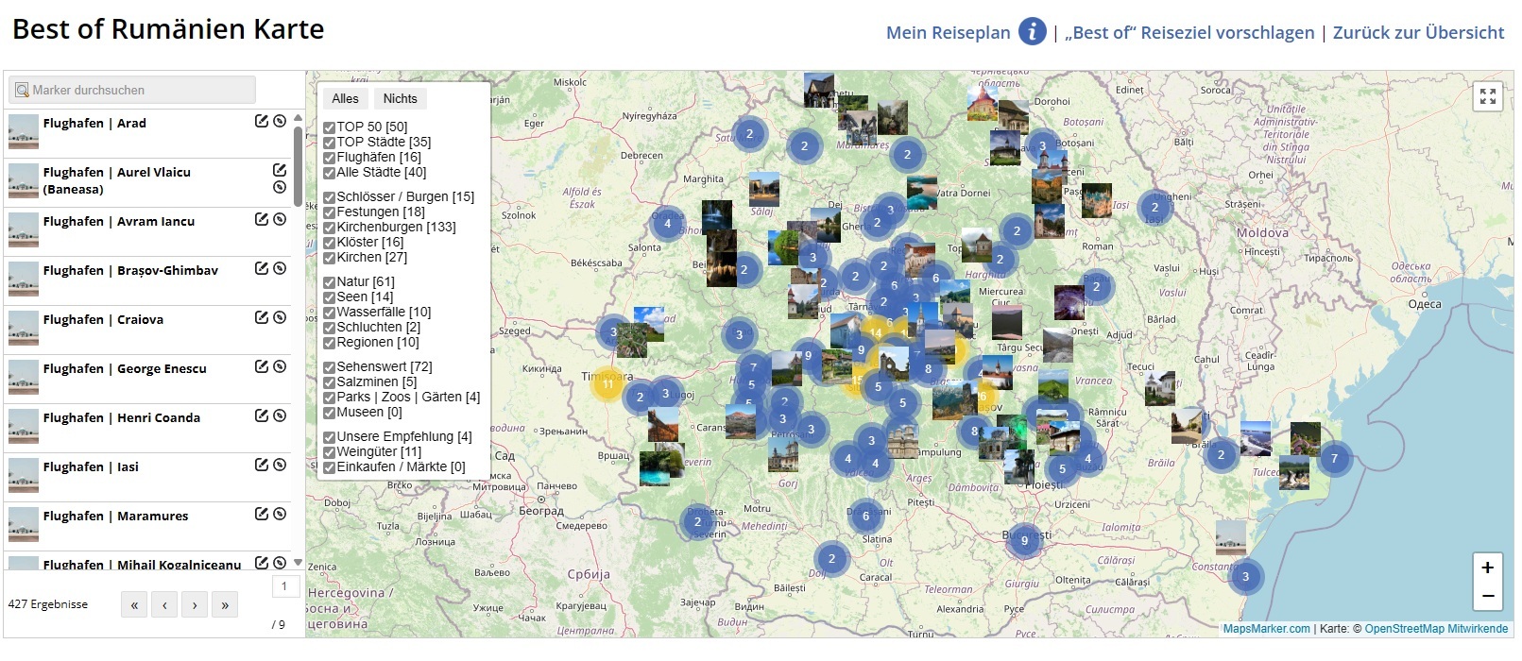This screenshot has height=661, width=1522.
Task: Open the edit icon for Flughafen Arad
Action: pyautogui.click(x=262, y=121)
